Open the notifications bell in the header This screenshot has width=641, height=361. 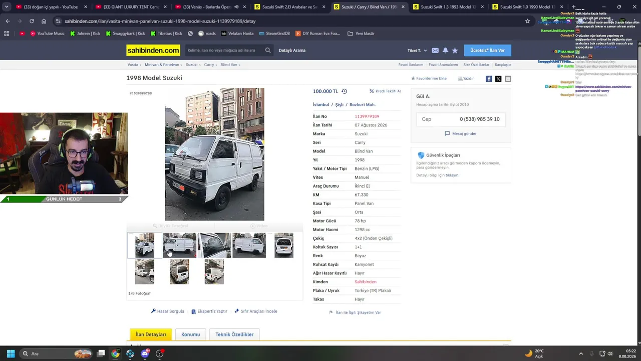coord(445,51)
